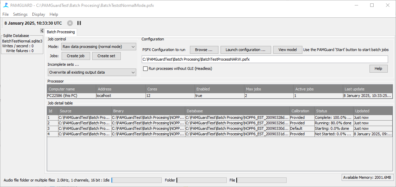
Task: Click the Cores column header
Action: coord(170,89)
